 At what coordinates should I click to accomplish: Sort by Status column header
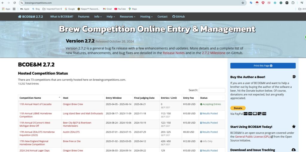point(212,98)
